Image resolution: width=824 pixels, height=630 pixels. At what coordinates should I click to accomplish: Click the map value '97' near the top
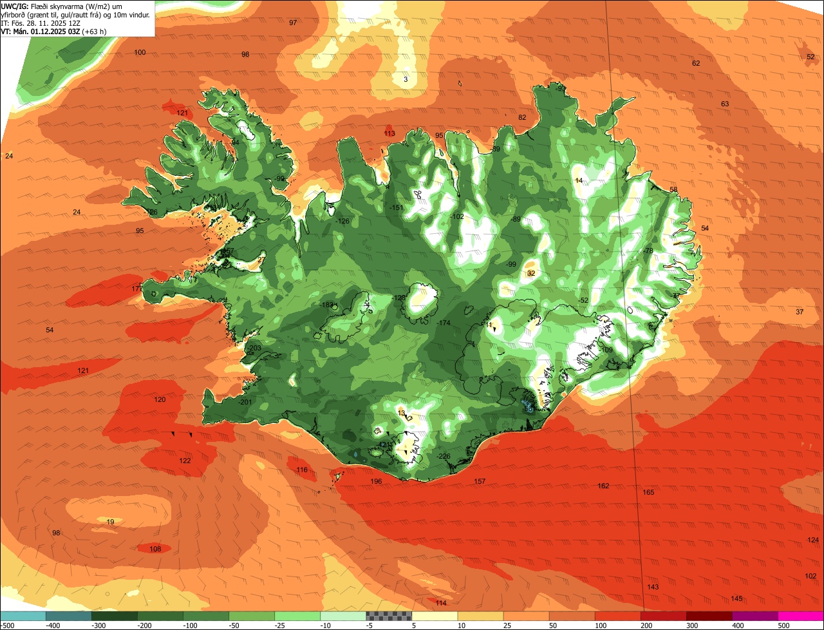(293, 23)
